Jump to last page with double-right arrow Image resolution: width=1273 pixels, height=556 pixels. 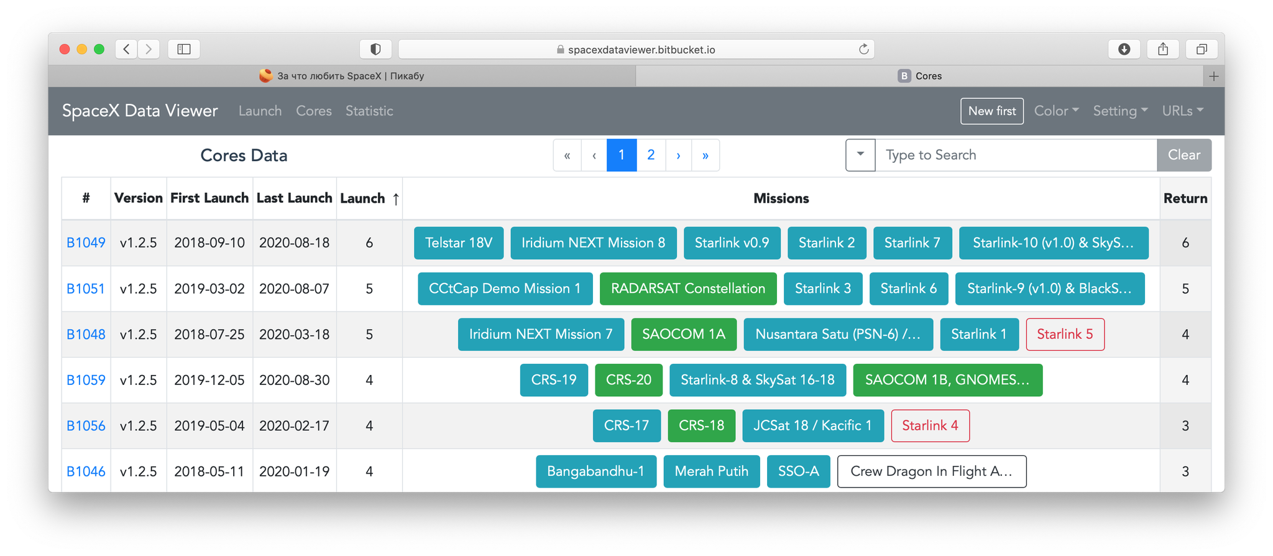point(705,155)
